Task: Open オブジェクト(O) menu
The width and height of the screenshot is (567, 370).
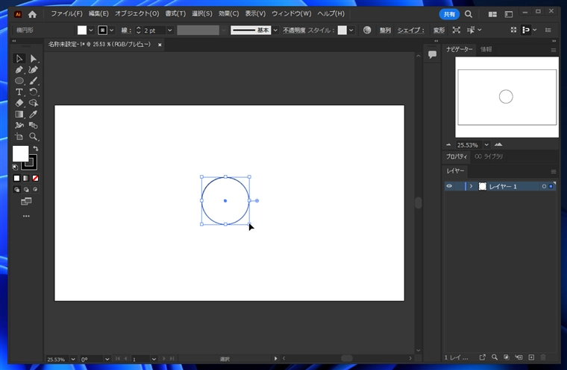Action: coord(137,13)
